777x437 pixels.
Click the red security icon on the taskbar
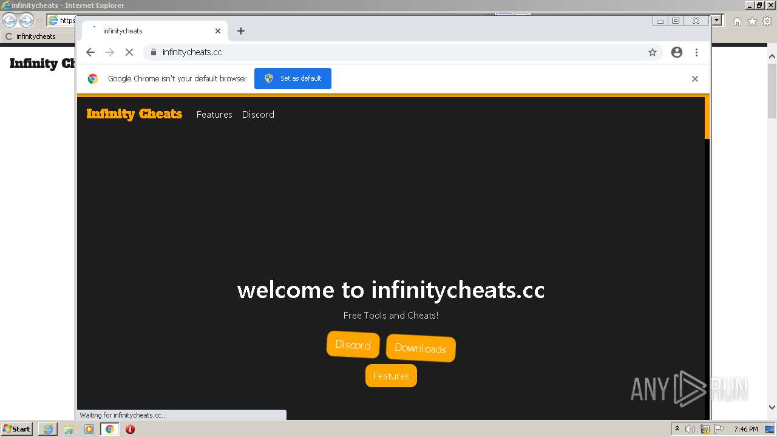click(x=130, y=429)
